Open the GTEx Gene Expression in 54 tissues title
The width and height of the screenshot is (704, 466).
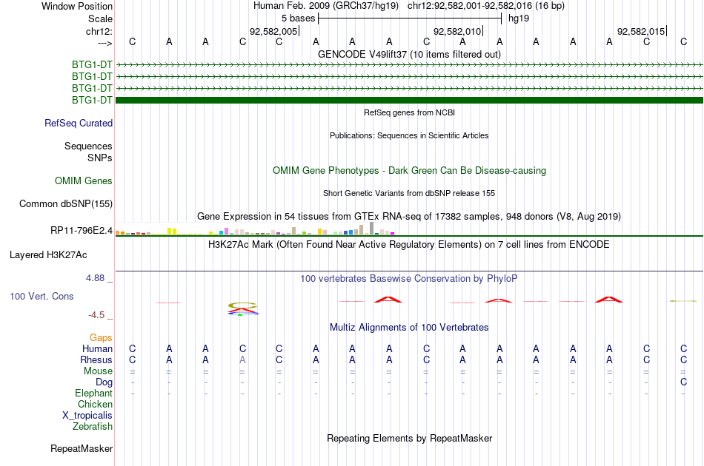409,217
